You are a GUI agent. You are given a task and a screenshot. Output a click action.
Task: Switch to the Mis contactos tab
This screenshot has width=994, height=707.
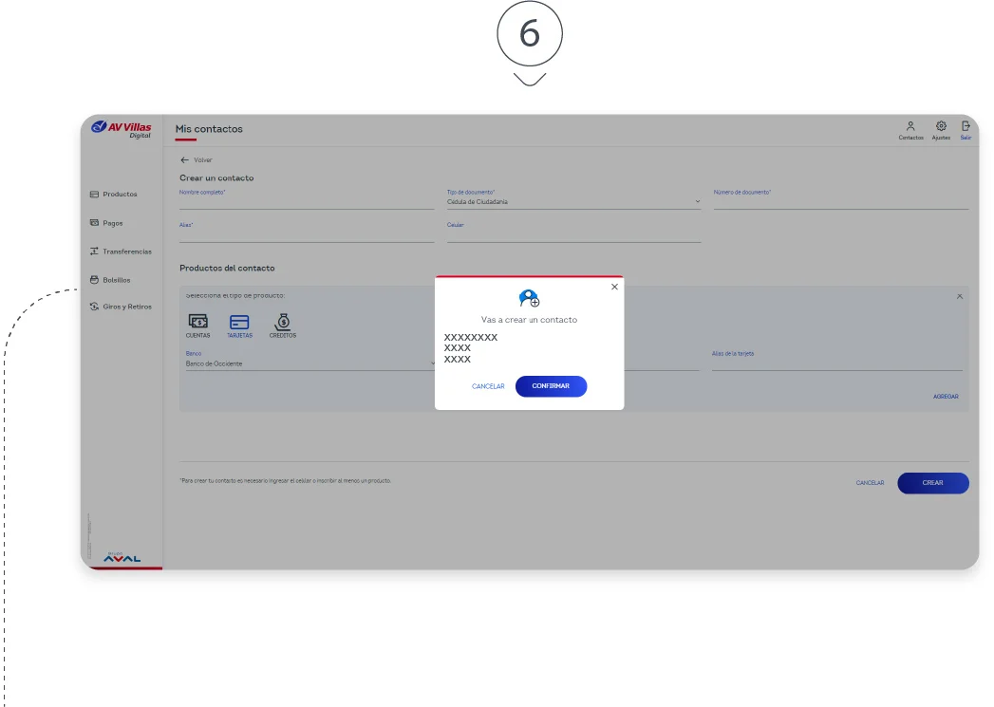(209, 129)
